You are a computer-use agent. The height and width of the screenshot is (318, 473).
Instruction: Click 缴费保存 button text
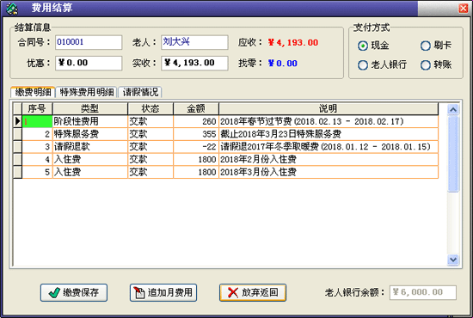[x=81, y=292]
